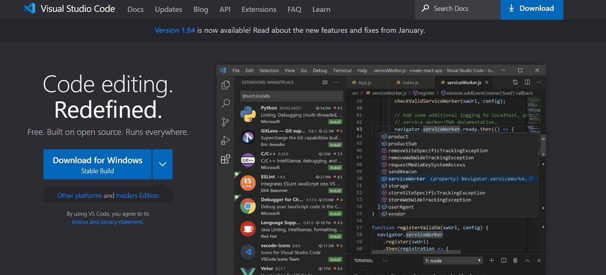Toggle terminal panel maximize chevron

527,260
